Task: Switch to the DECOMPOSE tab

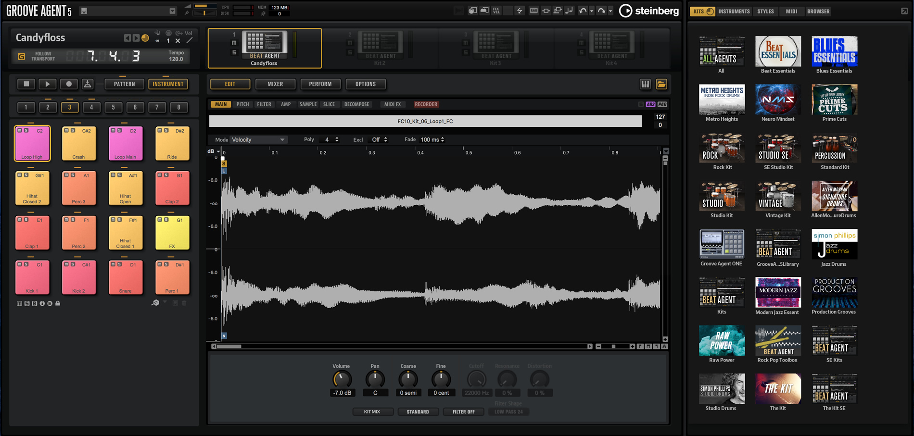Action: coord(357,104)
